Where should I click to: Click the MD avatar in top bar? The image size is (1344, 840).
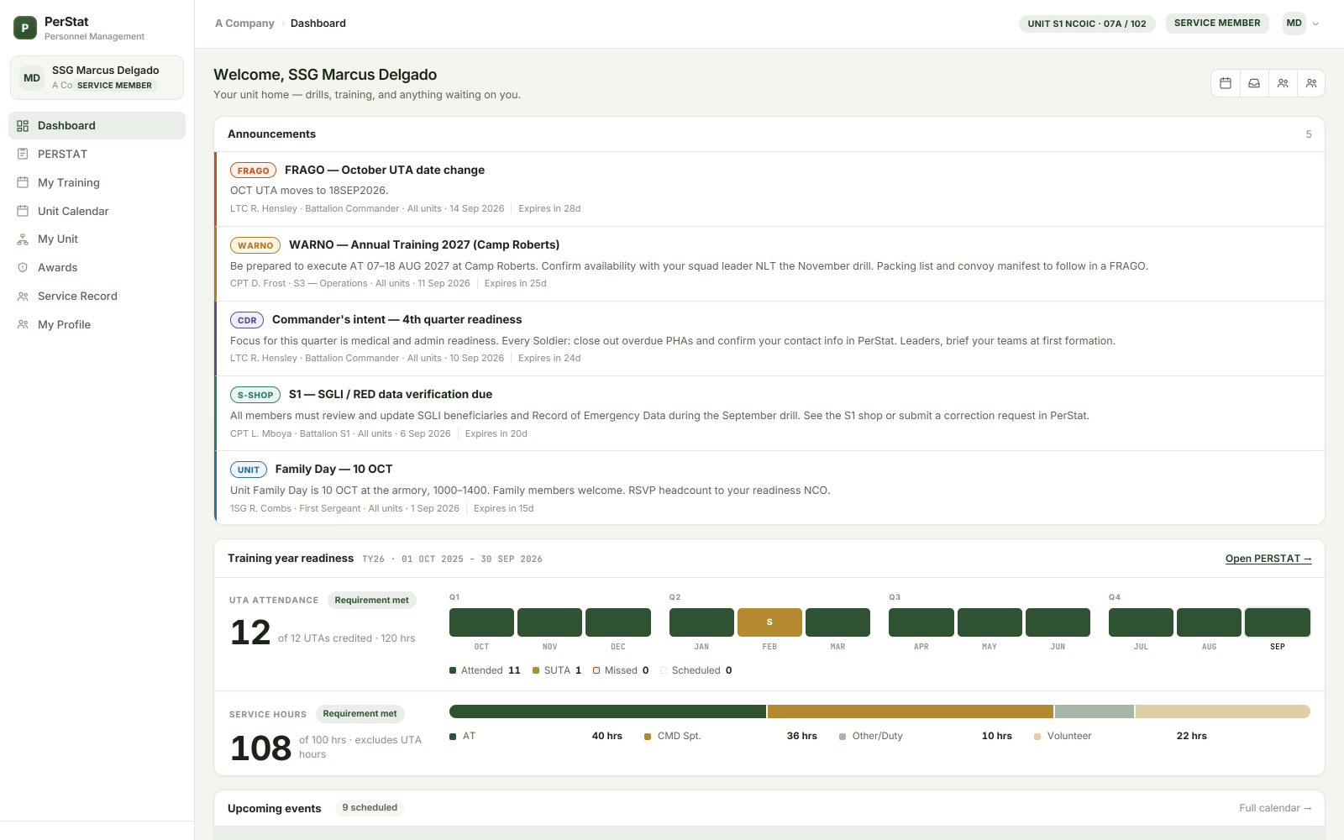(1294, 24)
